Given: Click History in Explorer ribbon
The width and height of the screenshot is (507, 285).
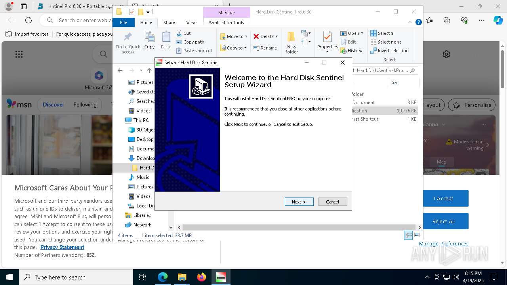Looking at the screenshot, I should point(351,51).
